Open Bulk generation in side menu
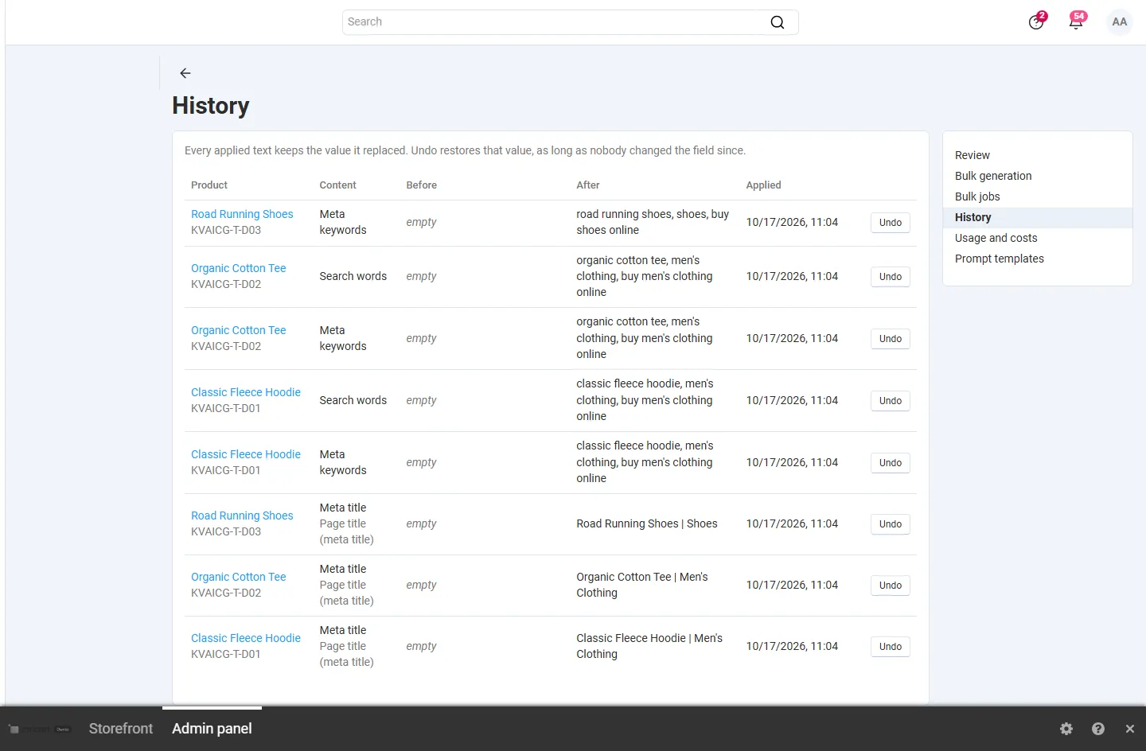 click(x=993, y=176)
